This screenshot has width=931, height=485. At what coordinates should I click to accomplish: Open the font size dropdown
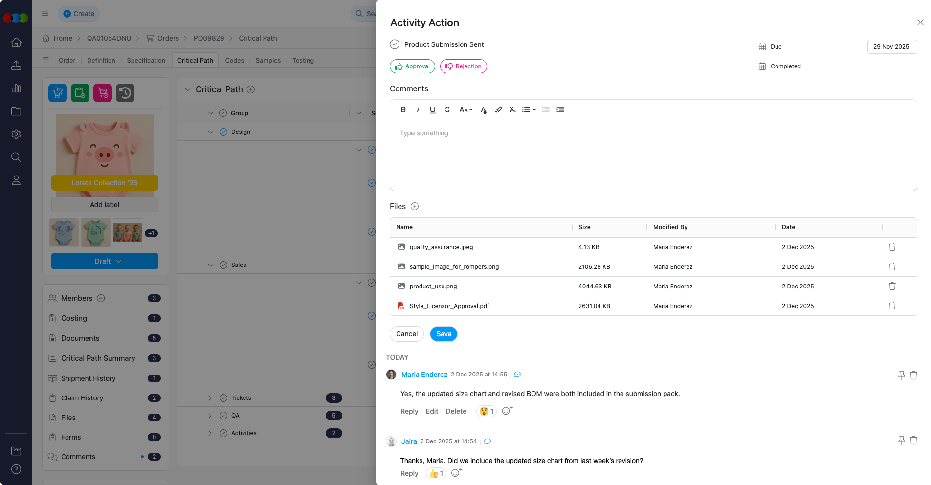tap(465, 110)
